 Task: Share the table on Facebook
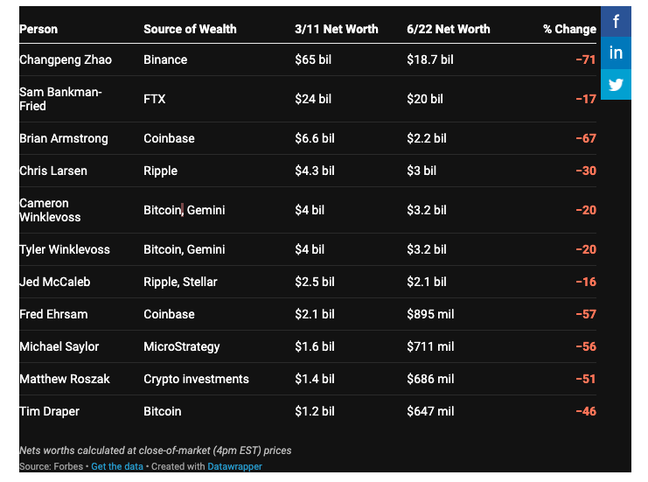616,22
